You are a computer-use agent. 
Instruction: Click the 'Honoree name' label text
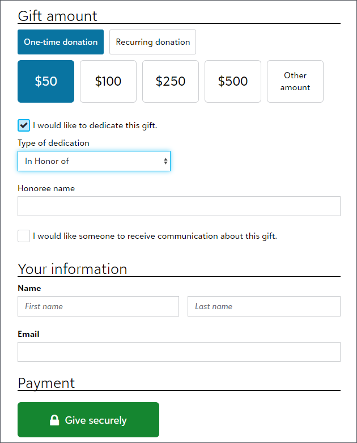tap(46, 188)
